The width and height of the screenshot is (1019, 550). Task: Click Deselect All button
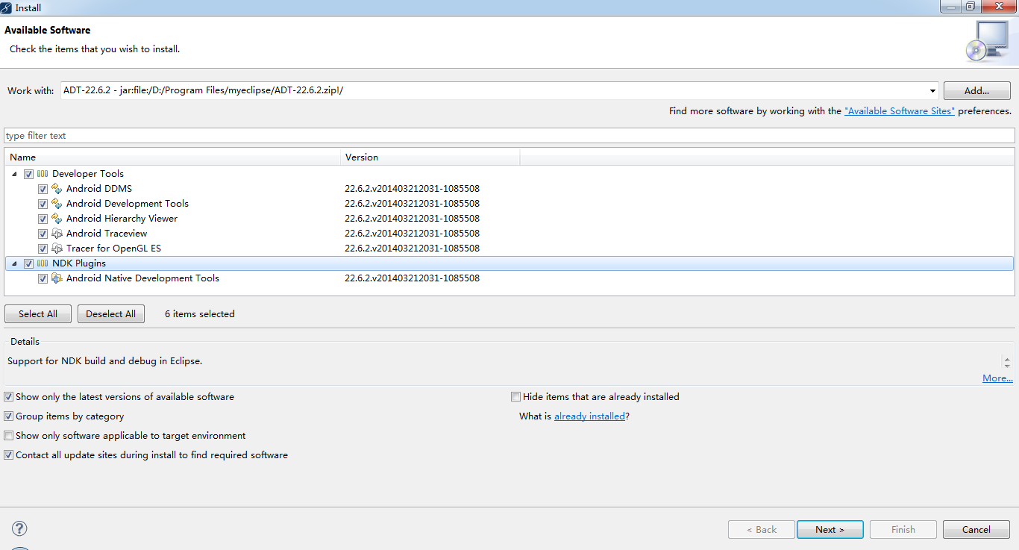pyautogui.click(x=111, y=314)
